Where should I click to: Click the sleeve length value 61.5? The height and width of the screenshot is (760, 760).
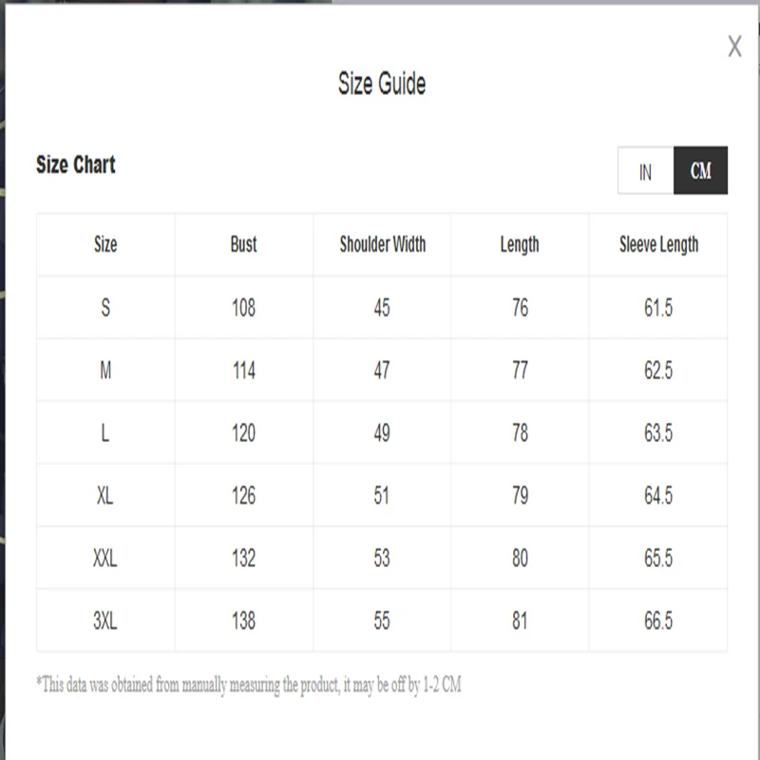pos(658,307)
